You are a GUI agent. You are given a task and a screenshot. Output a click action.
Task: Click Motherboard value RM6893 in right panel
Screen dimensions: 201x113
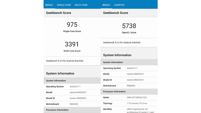pos(131,86)
